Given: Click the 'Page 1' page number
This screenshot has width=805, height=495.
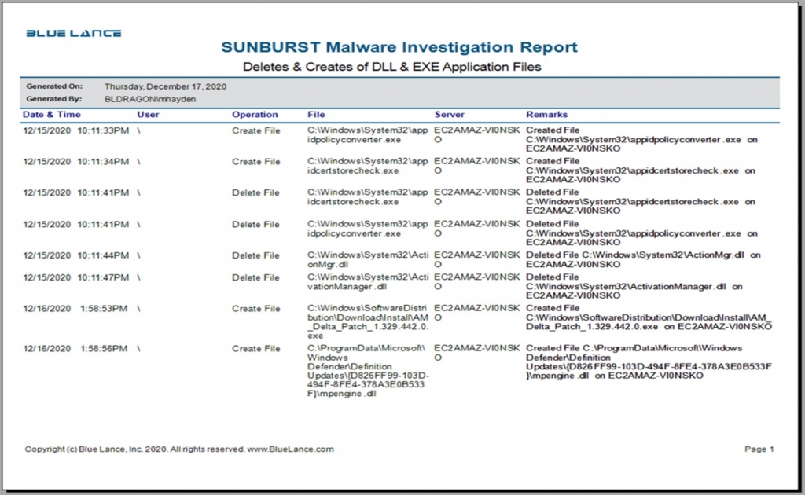Looking at the screenshot, I should [x=759, y=449].
